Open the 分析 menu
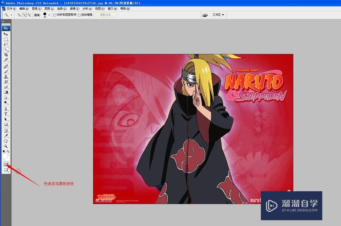 click(87, 9)
